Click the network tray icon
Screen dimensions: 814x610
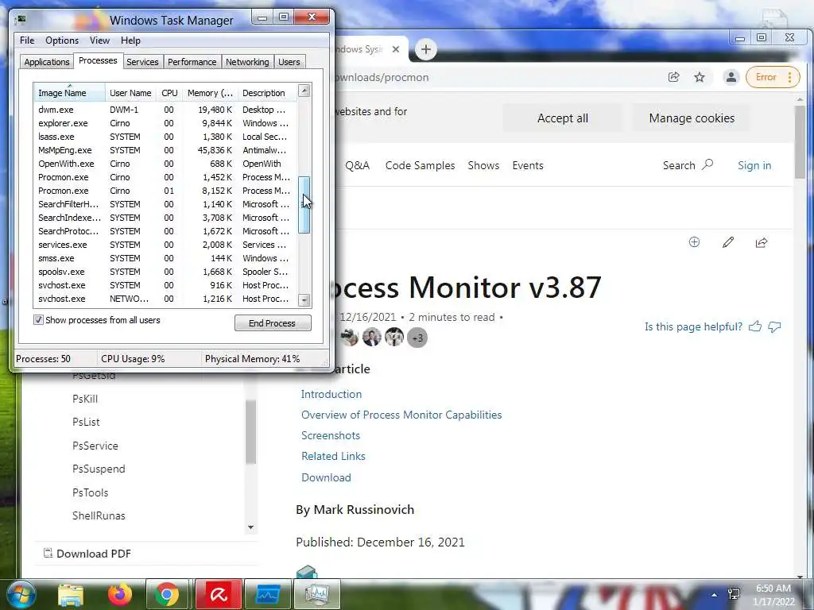(x=734, y=594)
